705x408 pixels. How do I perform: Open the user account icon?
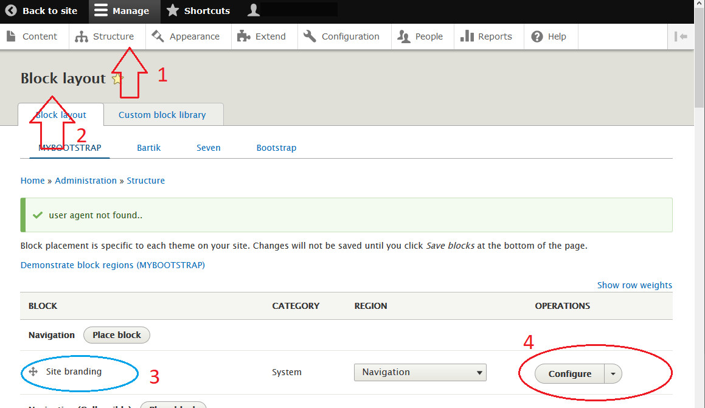[253, 9]
